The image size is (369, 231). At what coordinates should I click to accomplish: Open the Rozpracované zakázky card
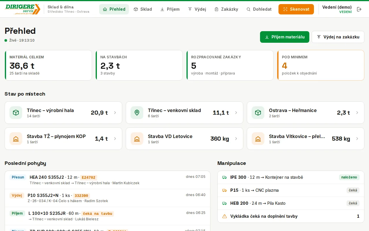(x=230, y=65)
